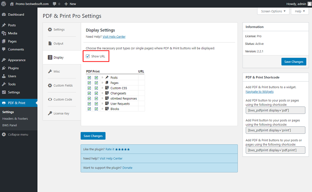Click the pdf,print shortcode field
Viewport: 312px width, 192px height.
coord(275,150)
